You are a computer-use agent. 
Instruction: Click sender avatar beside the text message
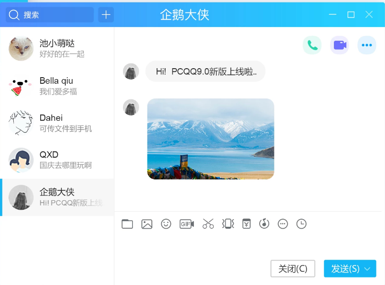131,71
